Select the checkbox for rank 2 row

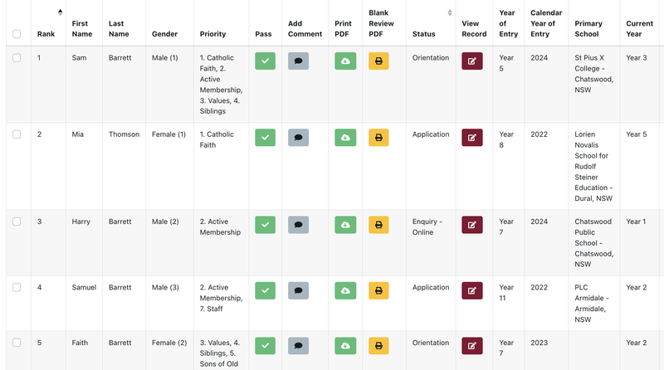[17, 134]
